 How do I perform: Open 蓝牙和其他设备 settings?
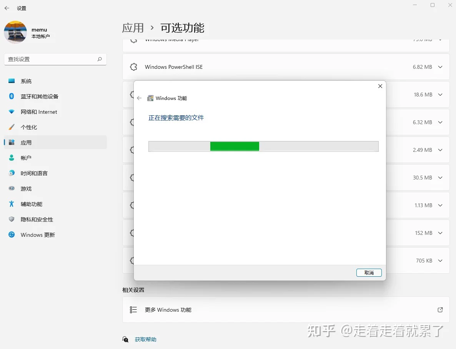tap(55, 96)
